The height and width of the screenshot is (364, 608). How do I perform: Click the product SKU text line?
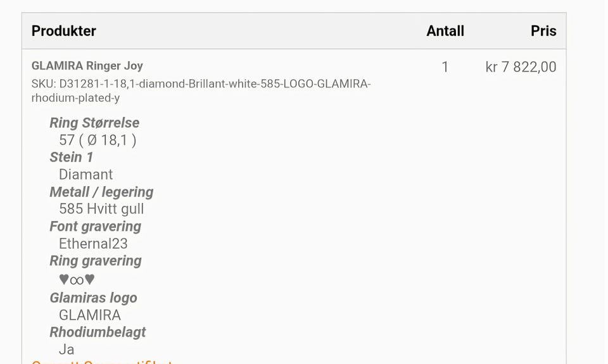click(201, 91)
